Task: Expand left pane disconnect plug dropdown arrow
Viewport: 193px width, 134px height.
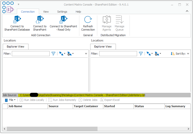Action: (73, 54)
